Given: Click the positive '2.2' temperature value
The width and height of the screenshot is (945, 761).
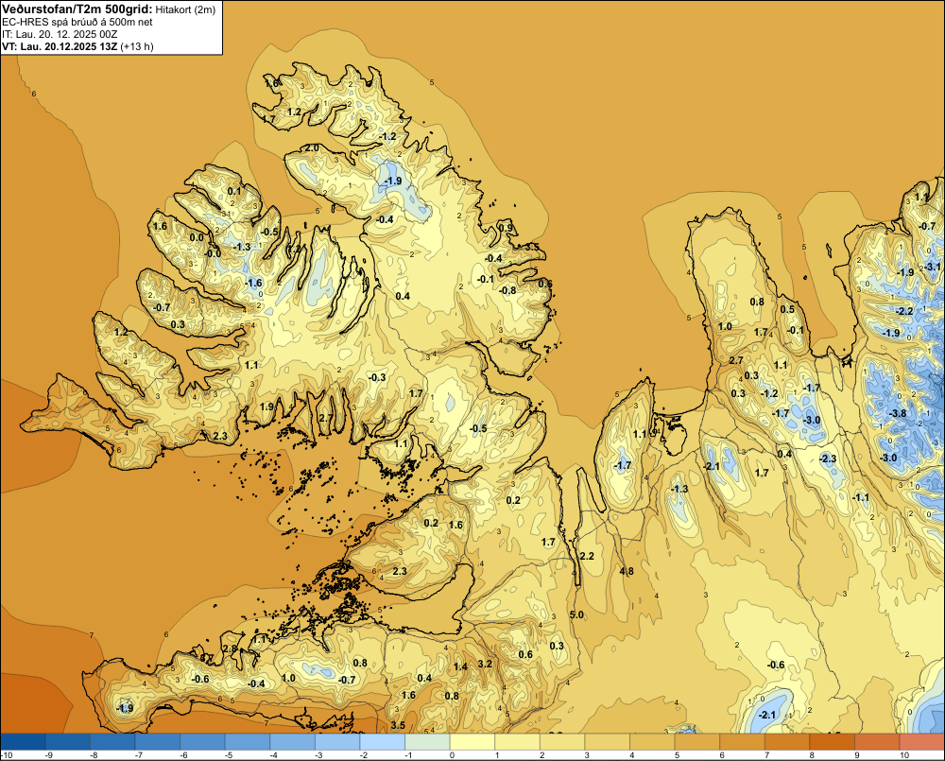Looking at the screenshot, I should (x=587, y=555).
